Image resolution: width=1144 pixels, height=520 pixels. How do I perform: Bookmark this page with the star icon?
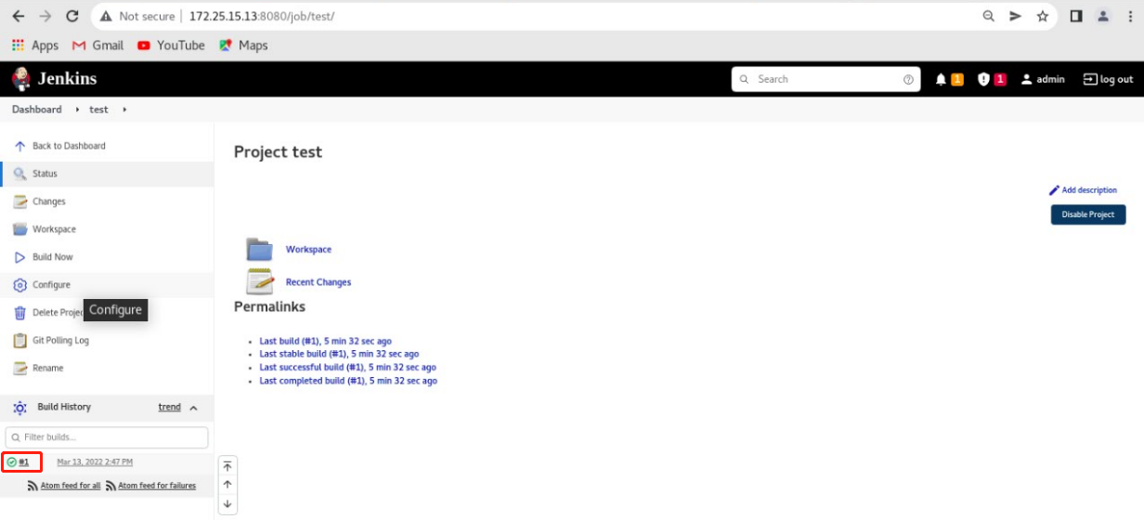[1042, 16]
